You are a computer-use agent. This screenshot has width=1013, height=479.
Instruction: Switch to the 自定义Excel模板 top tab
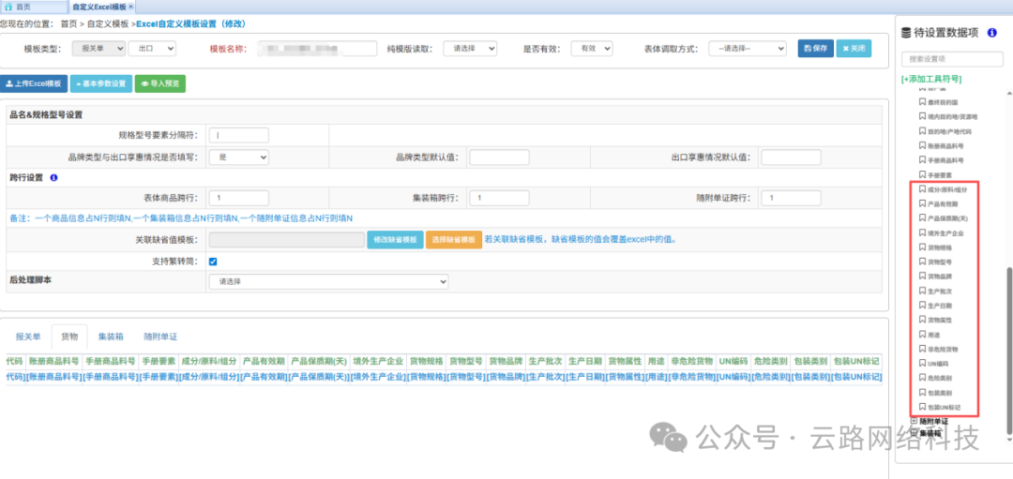pyautogui.click(x=102, y=7)
